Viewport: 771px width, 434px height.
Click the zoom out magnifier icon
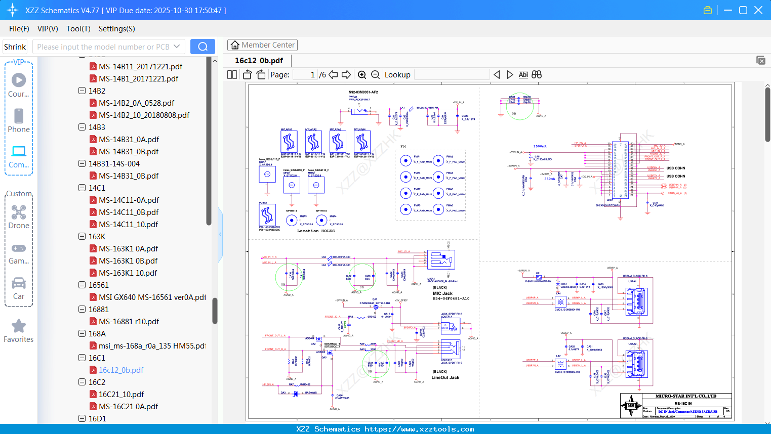click(x=375, y=75)
